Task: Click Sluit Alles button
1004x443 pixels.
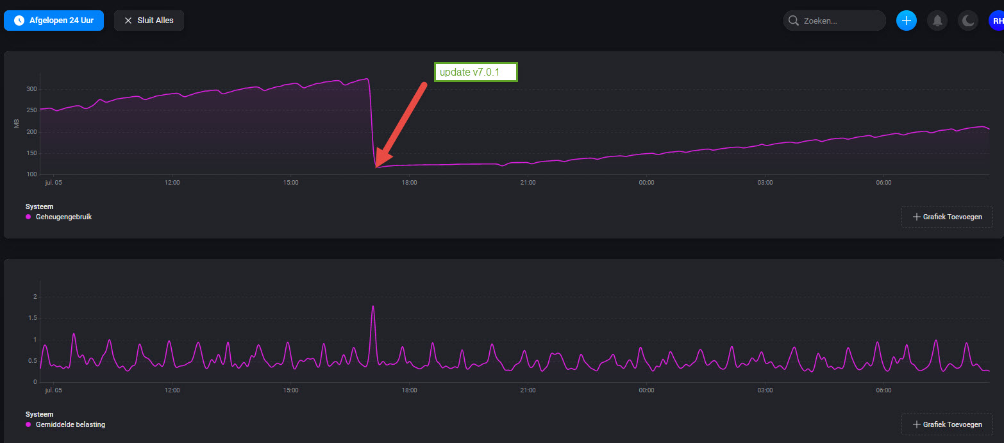Action: coord(149,21)
